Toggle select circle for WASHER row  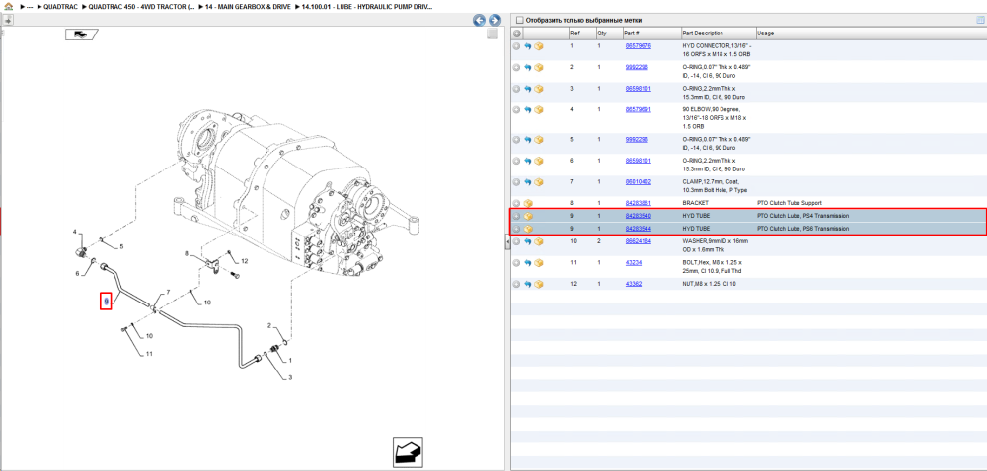[x=517, y=241]
